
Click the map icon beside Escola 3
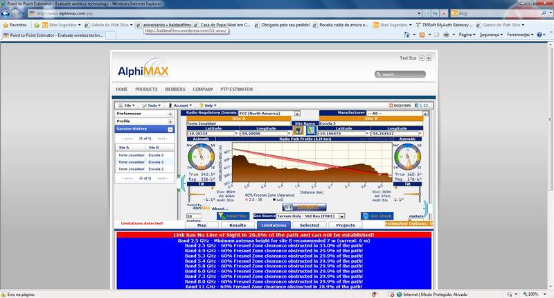(312, 130)
